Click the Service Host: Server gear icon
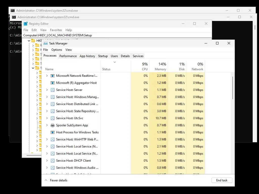Screen dimensions: 259x194 click(53, 90)
